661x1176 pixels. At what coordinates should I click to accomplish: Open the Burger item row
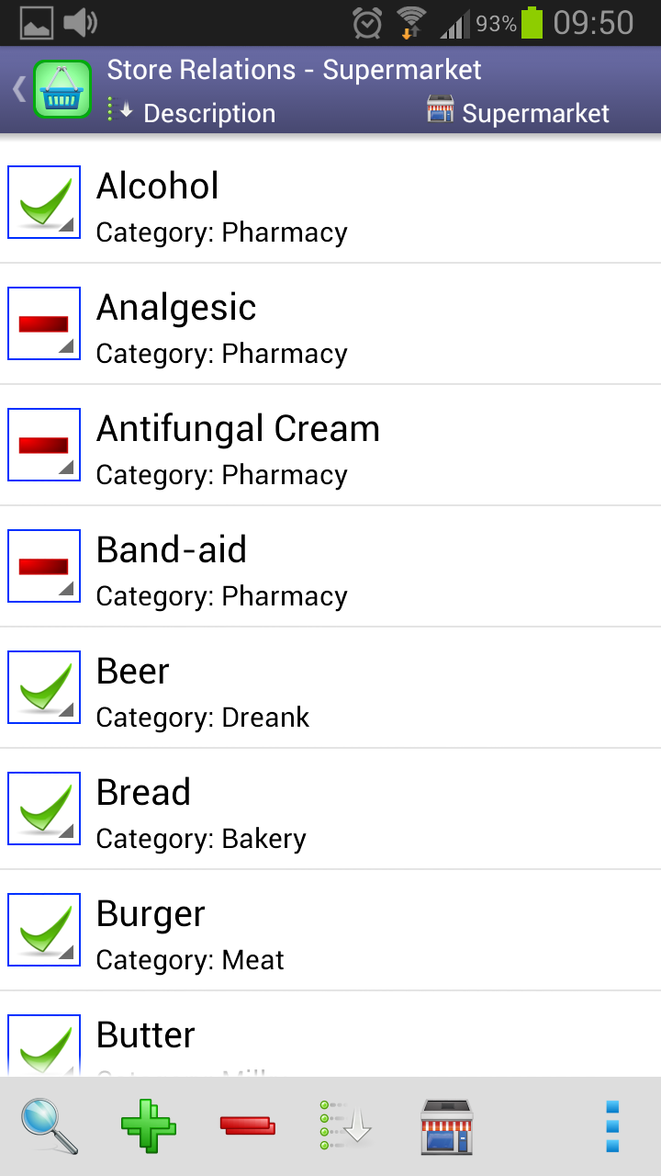[367, 931]
